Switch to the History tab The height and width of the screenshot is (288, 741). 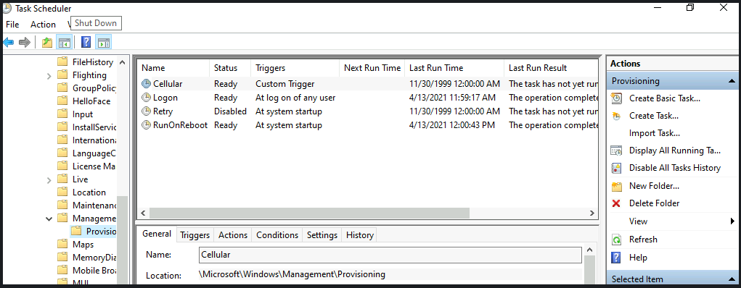[360, 234]
